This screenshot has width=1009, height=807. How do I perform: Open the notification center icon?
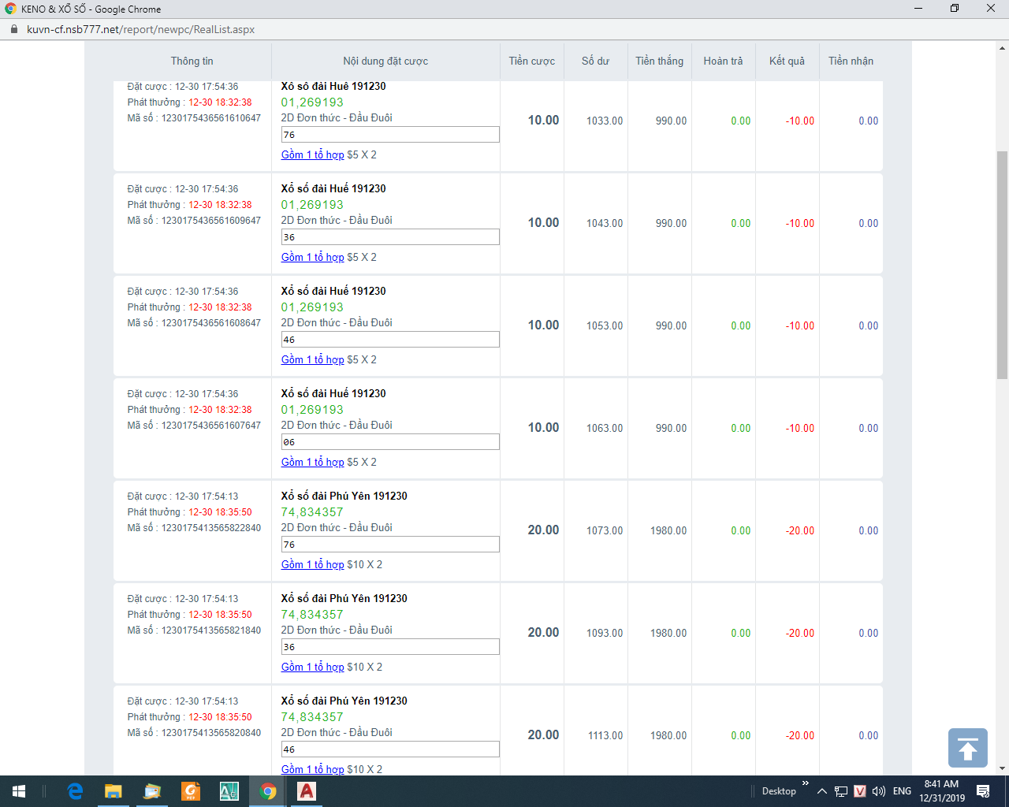[x=983, y=791]
